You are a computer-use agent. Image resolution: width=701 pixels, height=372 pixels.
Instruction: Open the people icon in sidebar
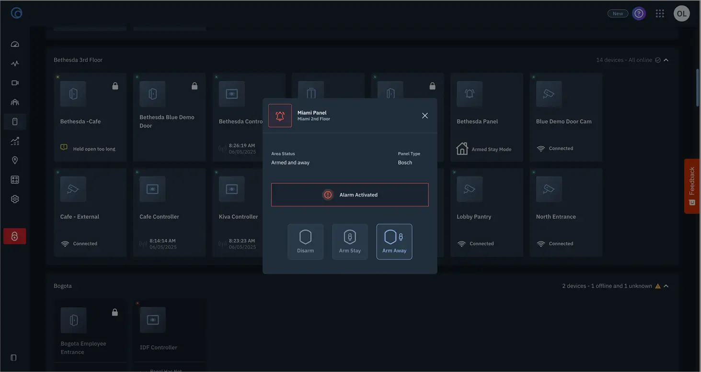tap(15, 102)
